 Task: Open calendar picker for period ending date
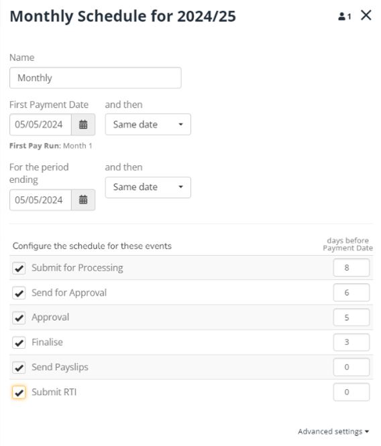click(x=83, y=200)
